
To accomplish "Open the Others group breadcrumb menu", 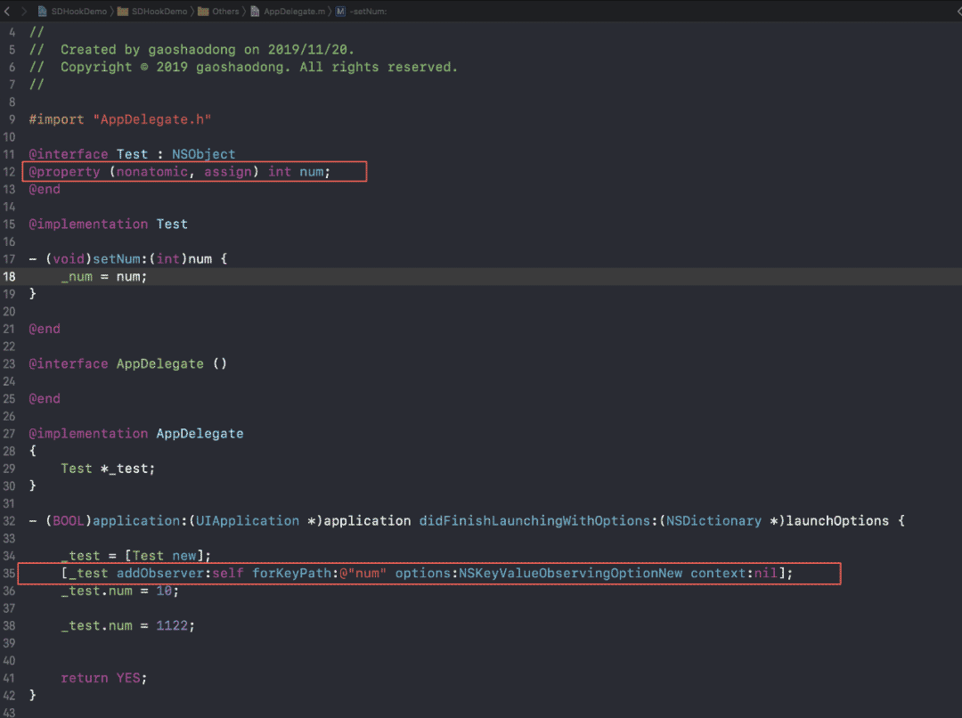I will (225, 11).
